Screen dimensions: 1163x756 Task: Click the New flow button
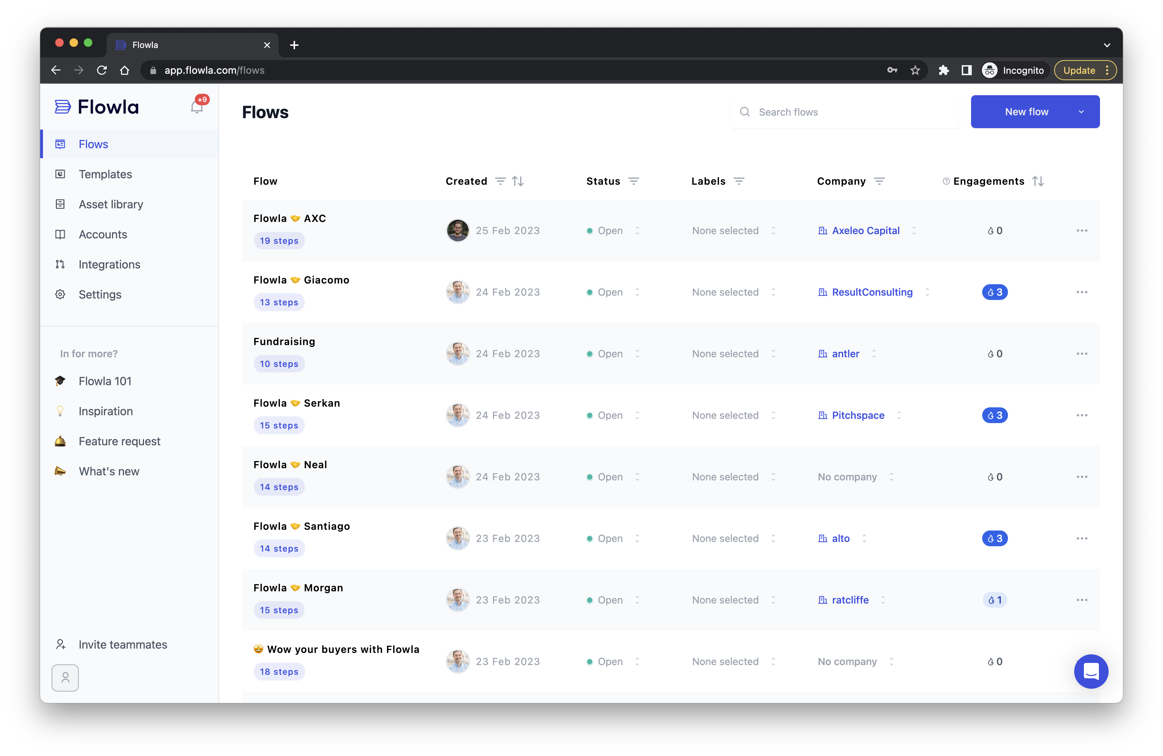1026,111
